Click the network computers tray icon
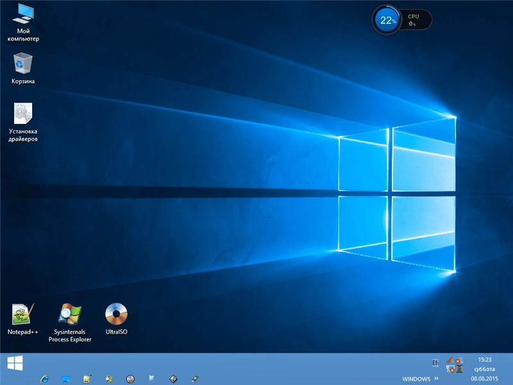The width and height of the screenshot is (513, 385). [450, 369]
